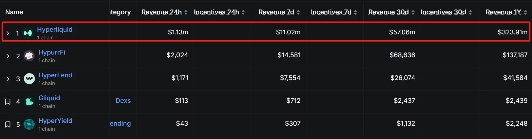
Task: Expand the HyperLend row chevron
Action: tap(8, 79)
